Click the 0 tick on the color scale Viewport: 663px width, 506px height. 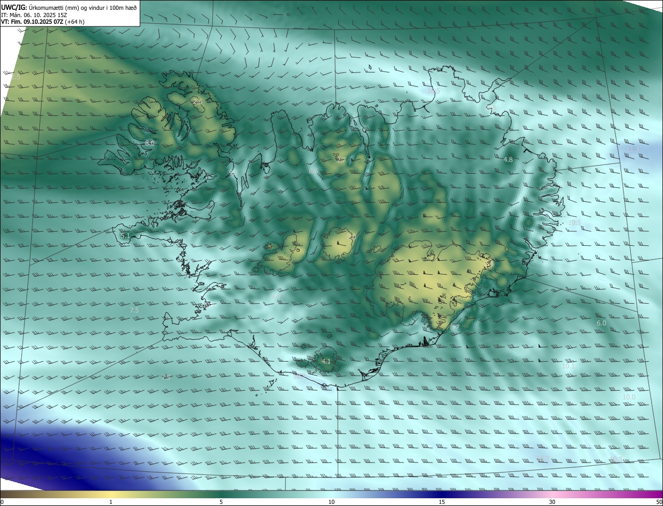2,502
